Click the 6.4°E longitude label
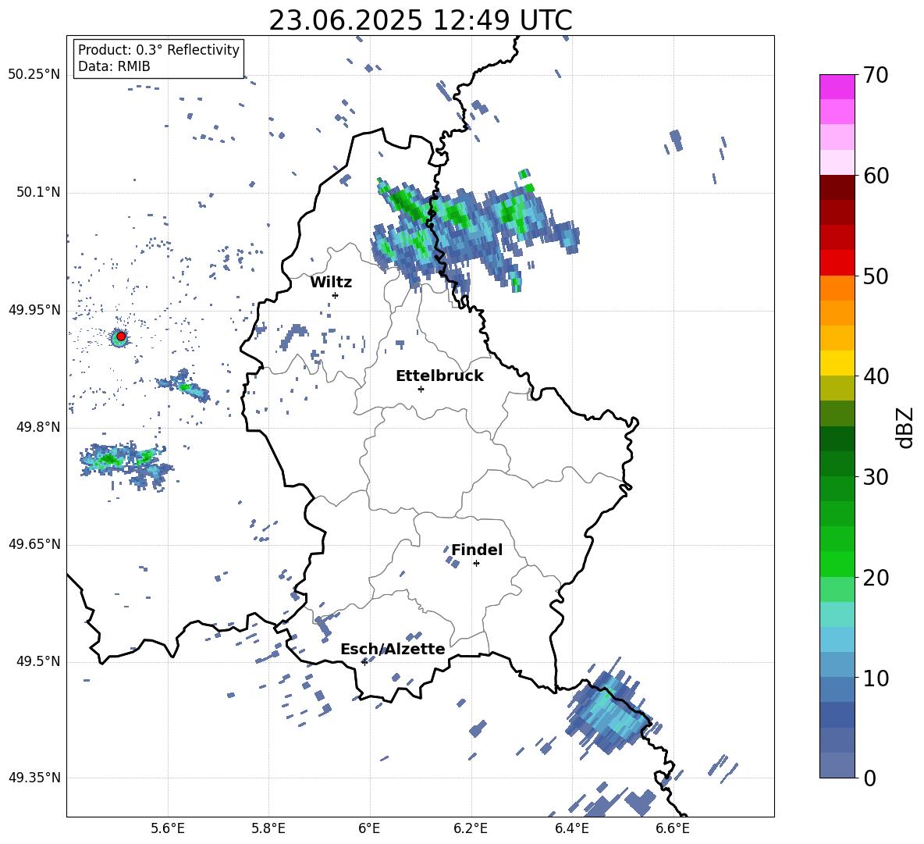The height and width of the screenshot is (844, 924). pos(571,828)
